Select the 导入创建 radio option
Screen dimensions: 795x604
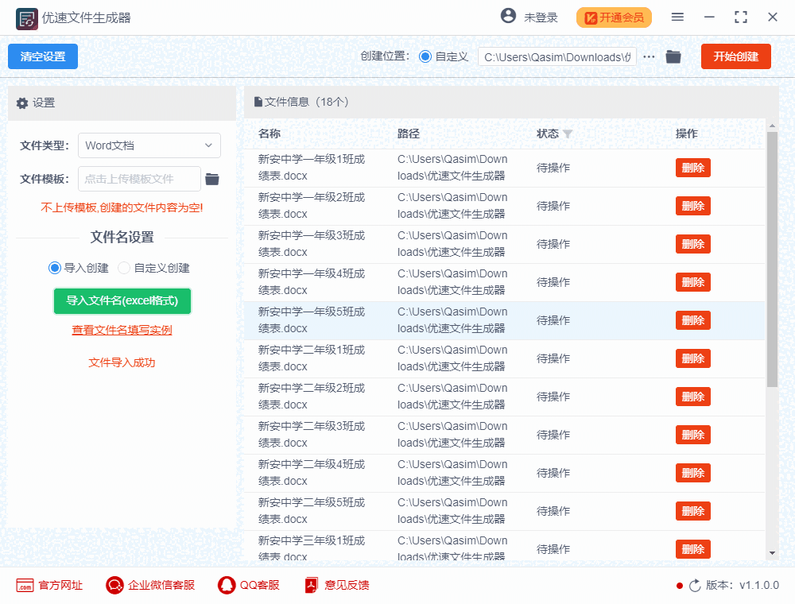coord(54,268)
